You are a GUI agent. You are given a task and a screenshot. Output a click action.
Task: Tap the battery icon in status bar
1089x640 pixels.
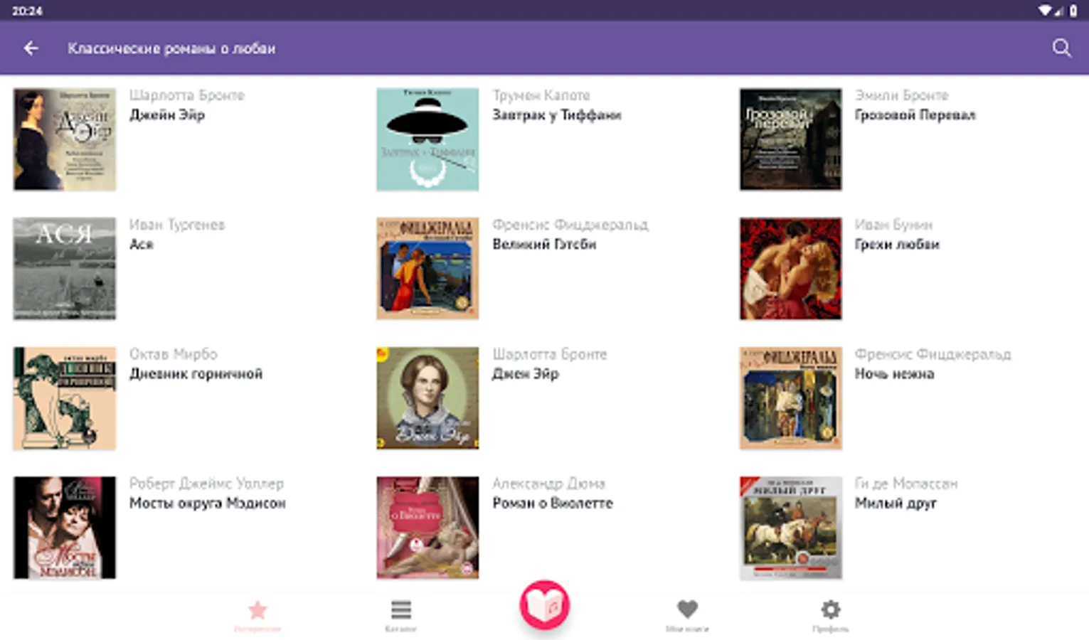[1073, 11]
